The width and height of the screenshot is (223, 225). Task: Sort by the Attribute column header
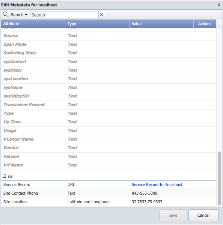click(x=33, y=24)
